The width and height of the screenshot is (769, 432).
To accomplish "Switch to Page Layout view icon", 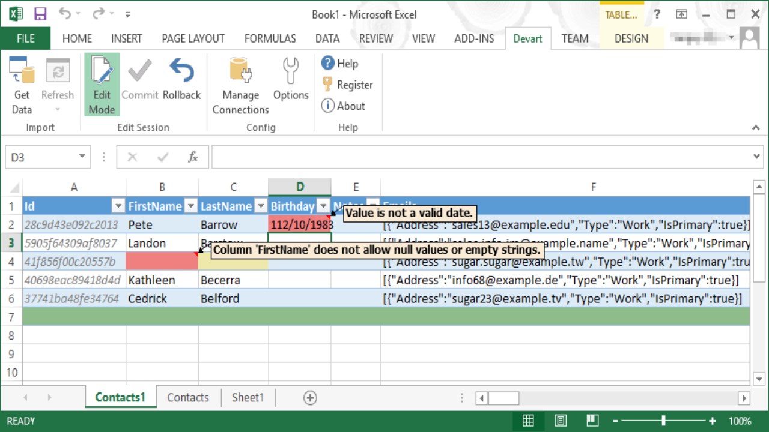I will [561, 420].
